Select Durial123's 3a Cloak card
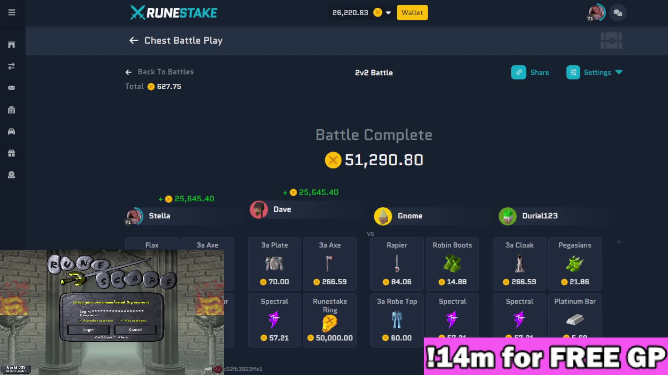This screenshot has width=668, height=375. click(519, 264)
